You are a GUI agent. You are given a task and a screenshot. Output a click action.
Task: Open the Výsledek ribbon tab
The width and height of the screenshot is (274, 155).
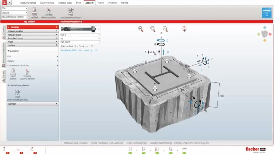point(112,3)
